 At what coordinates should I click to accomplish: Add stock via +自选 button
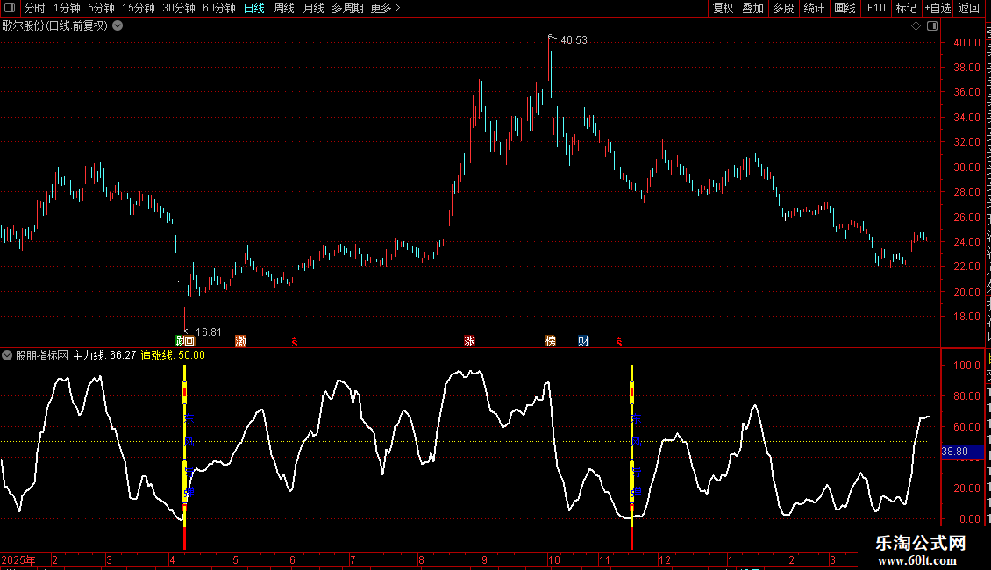(938, 8)
